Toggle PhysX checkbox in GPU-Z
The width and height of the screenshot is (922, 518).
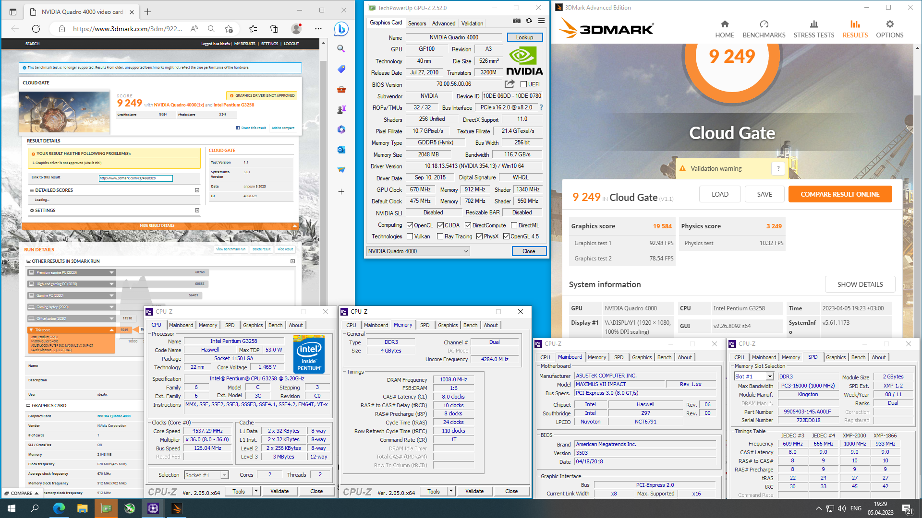(479, 236)
